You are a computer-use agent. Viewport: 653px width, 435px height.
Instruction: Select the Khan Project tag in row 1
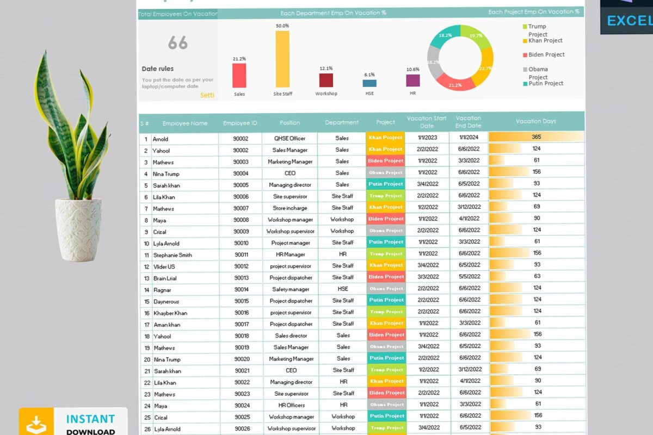385,138
